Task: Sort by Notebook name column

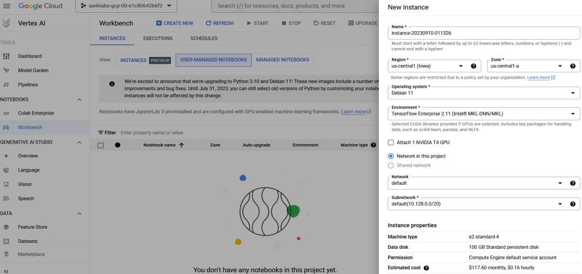Action: pos(163,145)
